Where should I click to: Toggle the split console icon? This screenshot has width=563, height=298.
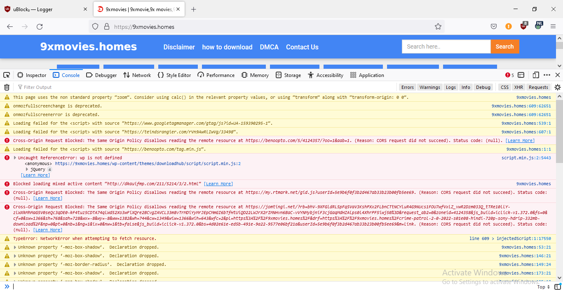[521, 75]
